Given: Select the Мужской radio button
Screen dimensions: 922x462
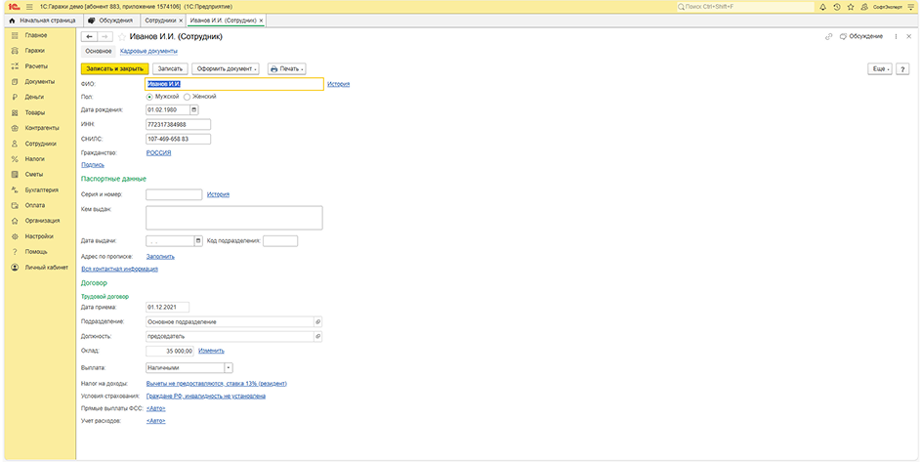Looking at the screenshot, I should [x=149, y=97].
